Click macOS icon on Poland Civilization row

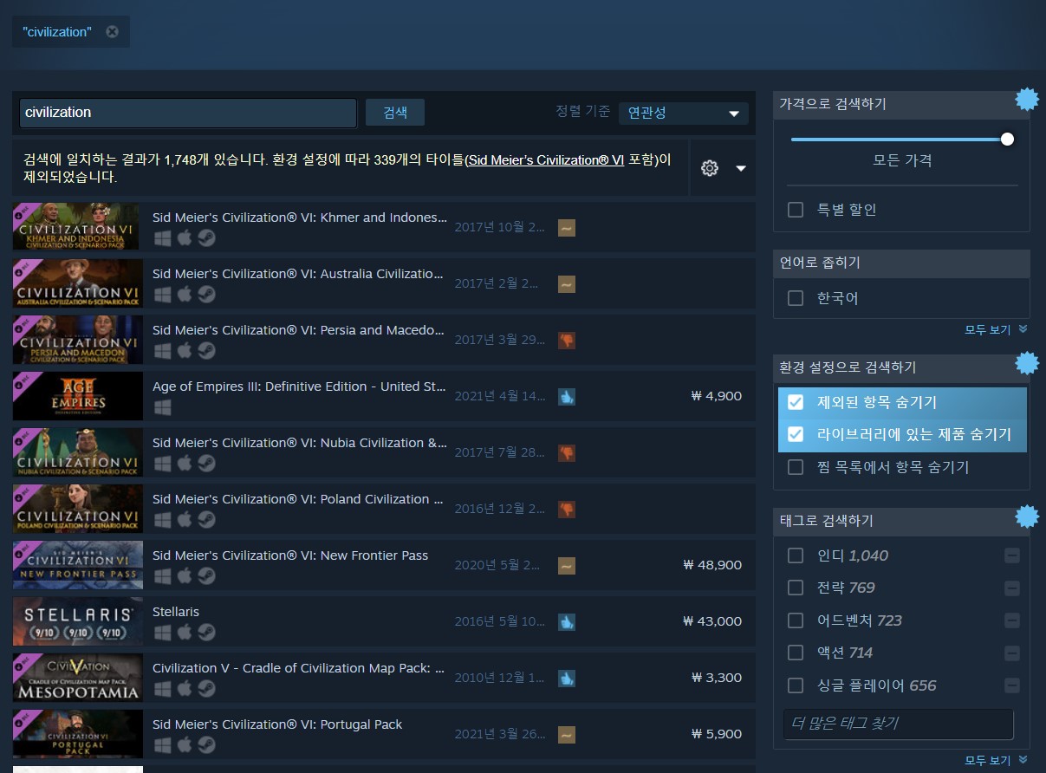pyautogui.click(x=184, y=519)
